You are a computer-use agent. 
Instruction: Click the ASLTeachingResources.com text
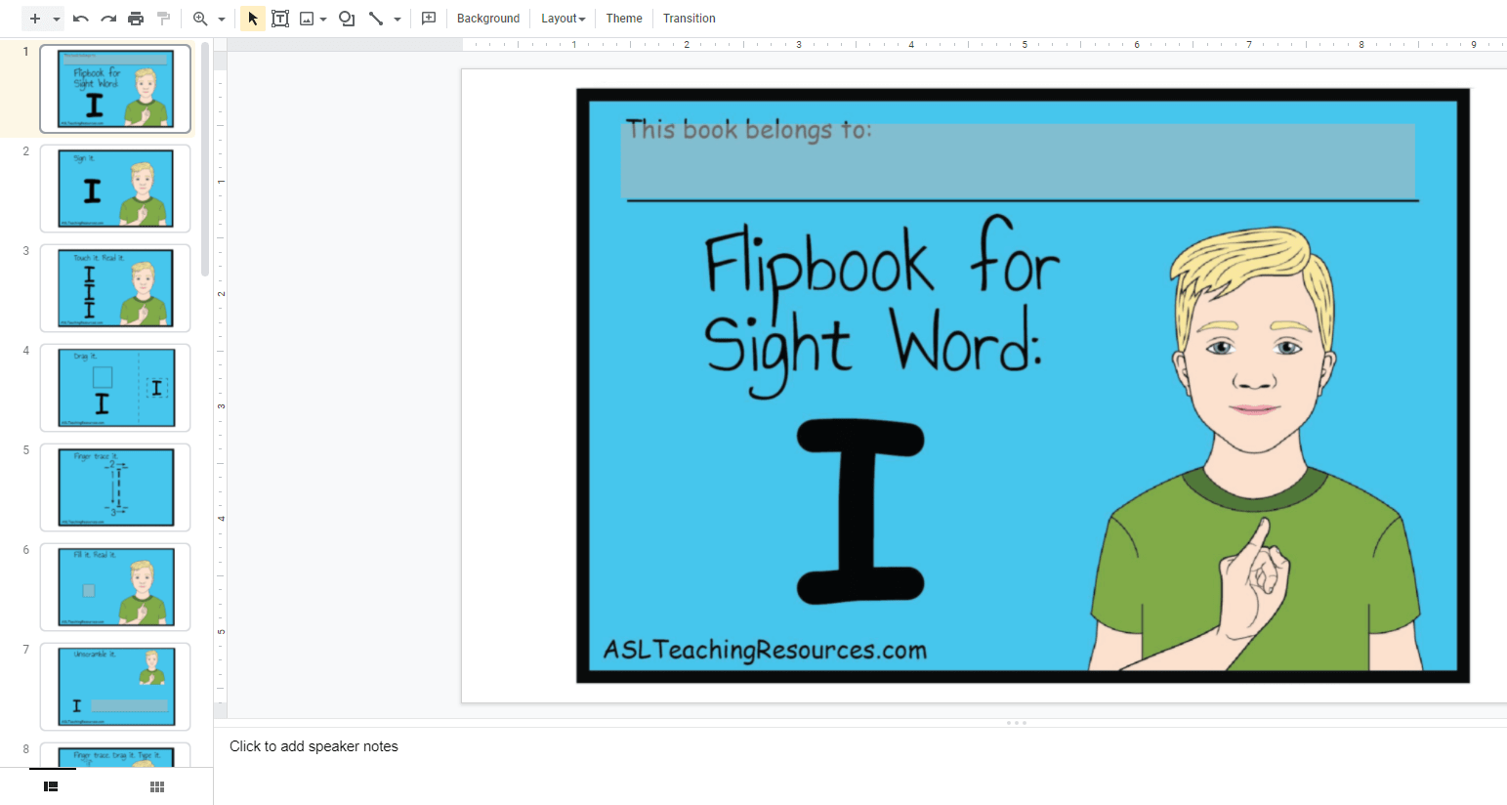point(765,650)
